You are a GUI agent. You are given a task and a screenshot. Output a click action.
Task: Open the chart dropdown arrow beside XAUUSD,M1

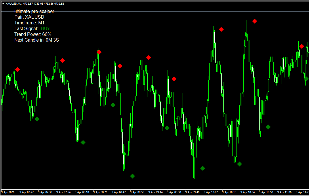click(3, 4)
